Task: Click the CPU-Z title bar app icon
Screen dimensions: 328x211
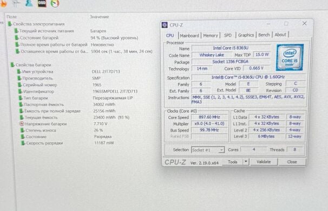Action: pyautogui.click(x=165, y=25)
